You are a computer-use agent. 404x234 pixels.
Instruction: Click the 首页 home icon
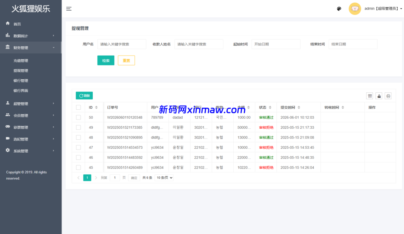[x=8, y=23]
